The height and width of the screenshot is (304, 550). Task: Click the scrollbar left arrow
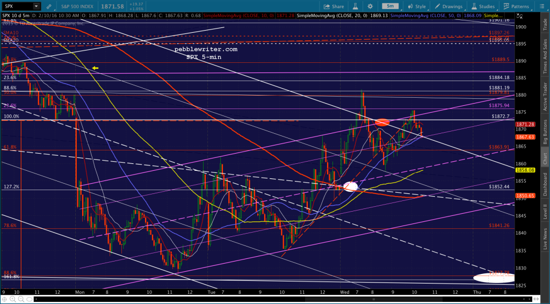coord(37,299)
